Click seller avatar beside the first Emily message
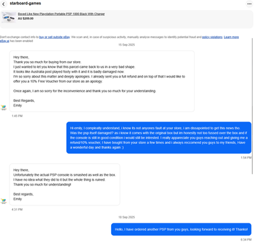Viewport: 254px width, 245px height. (4, 108)
